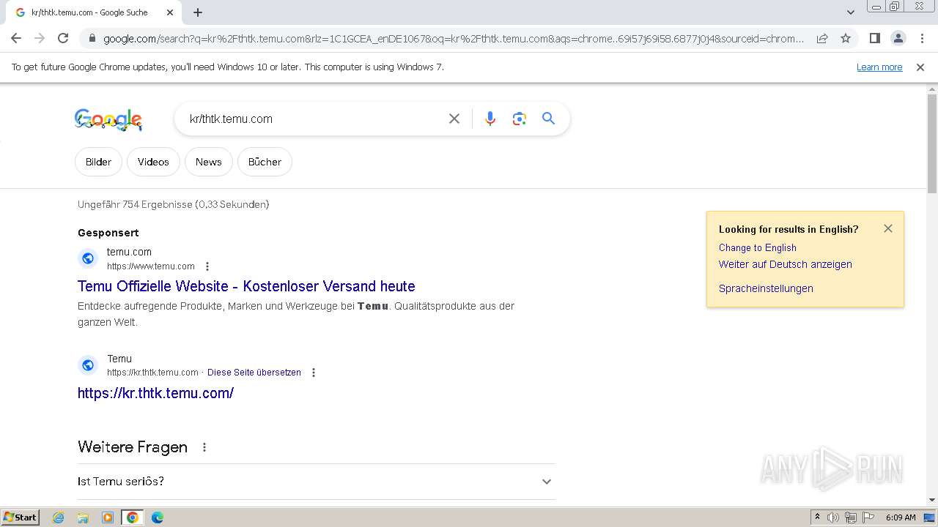Click the Google doodle logo
The image size is (938, 527).
(x=108, y=120)
